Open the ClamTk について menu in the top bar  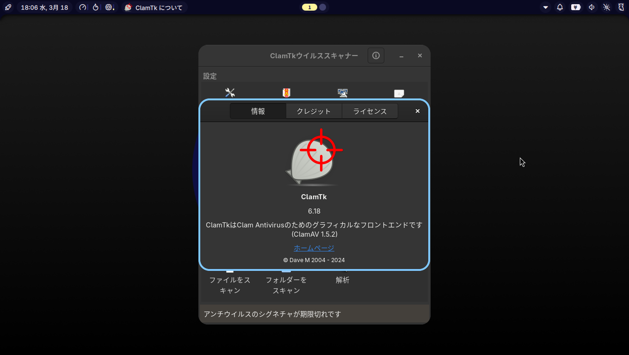154,7
